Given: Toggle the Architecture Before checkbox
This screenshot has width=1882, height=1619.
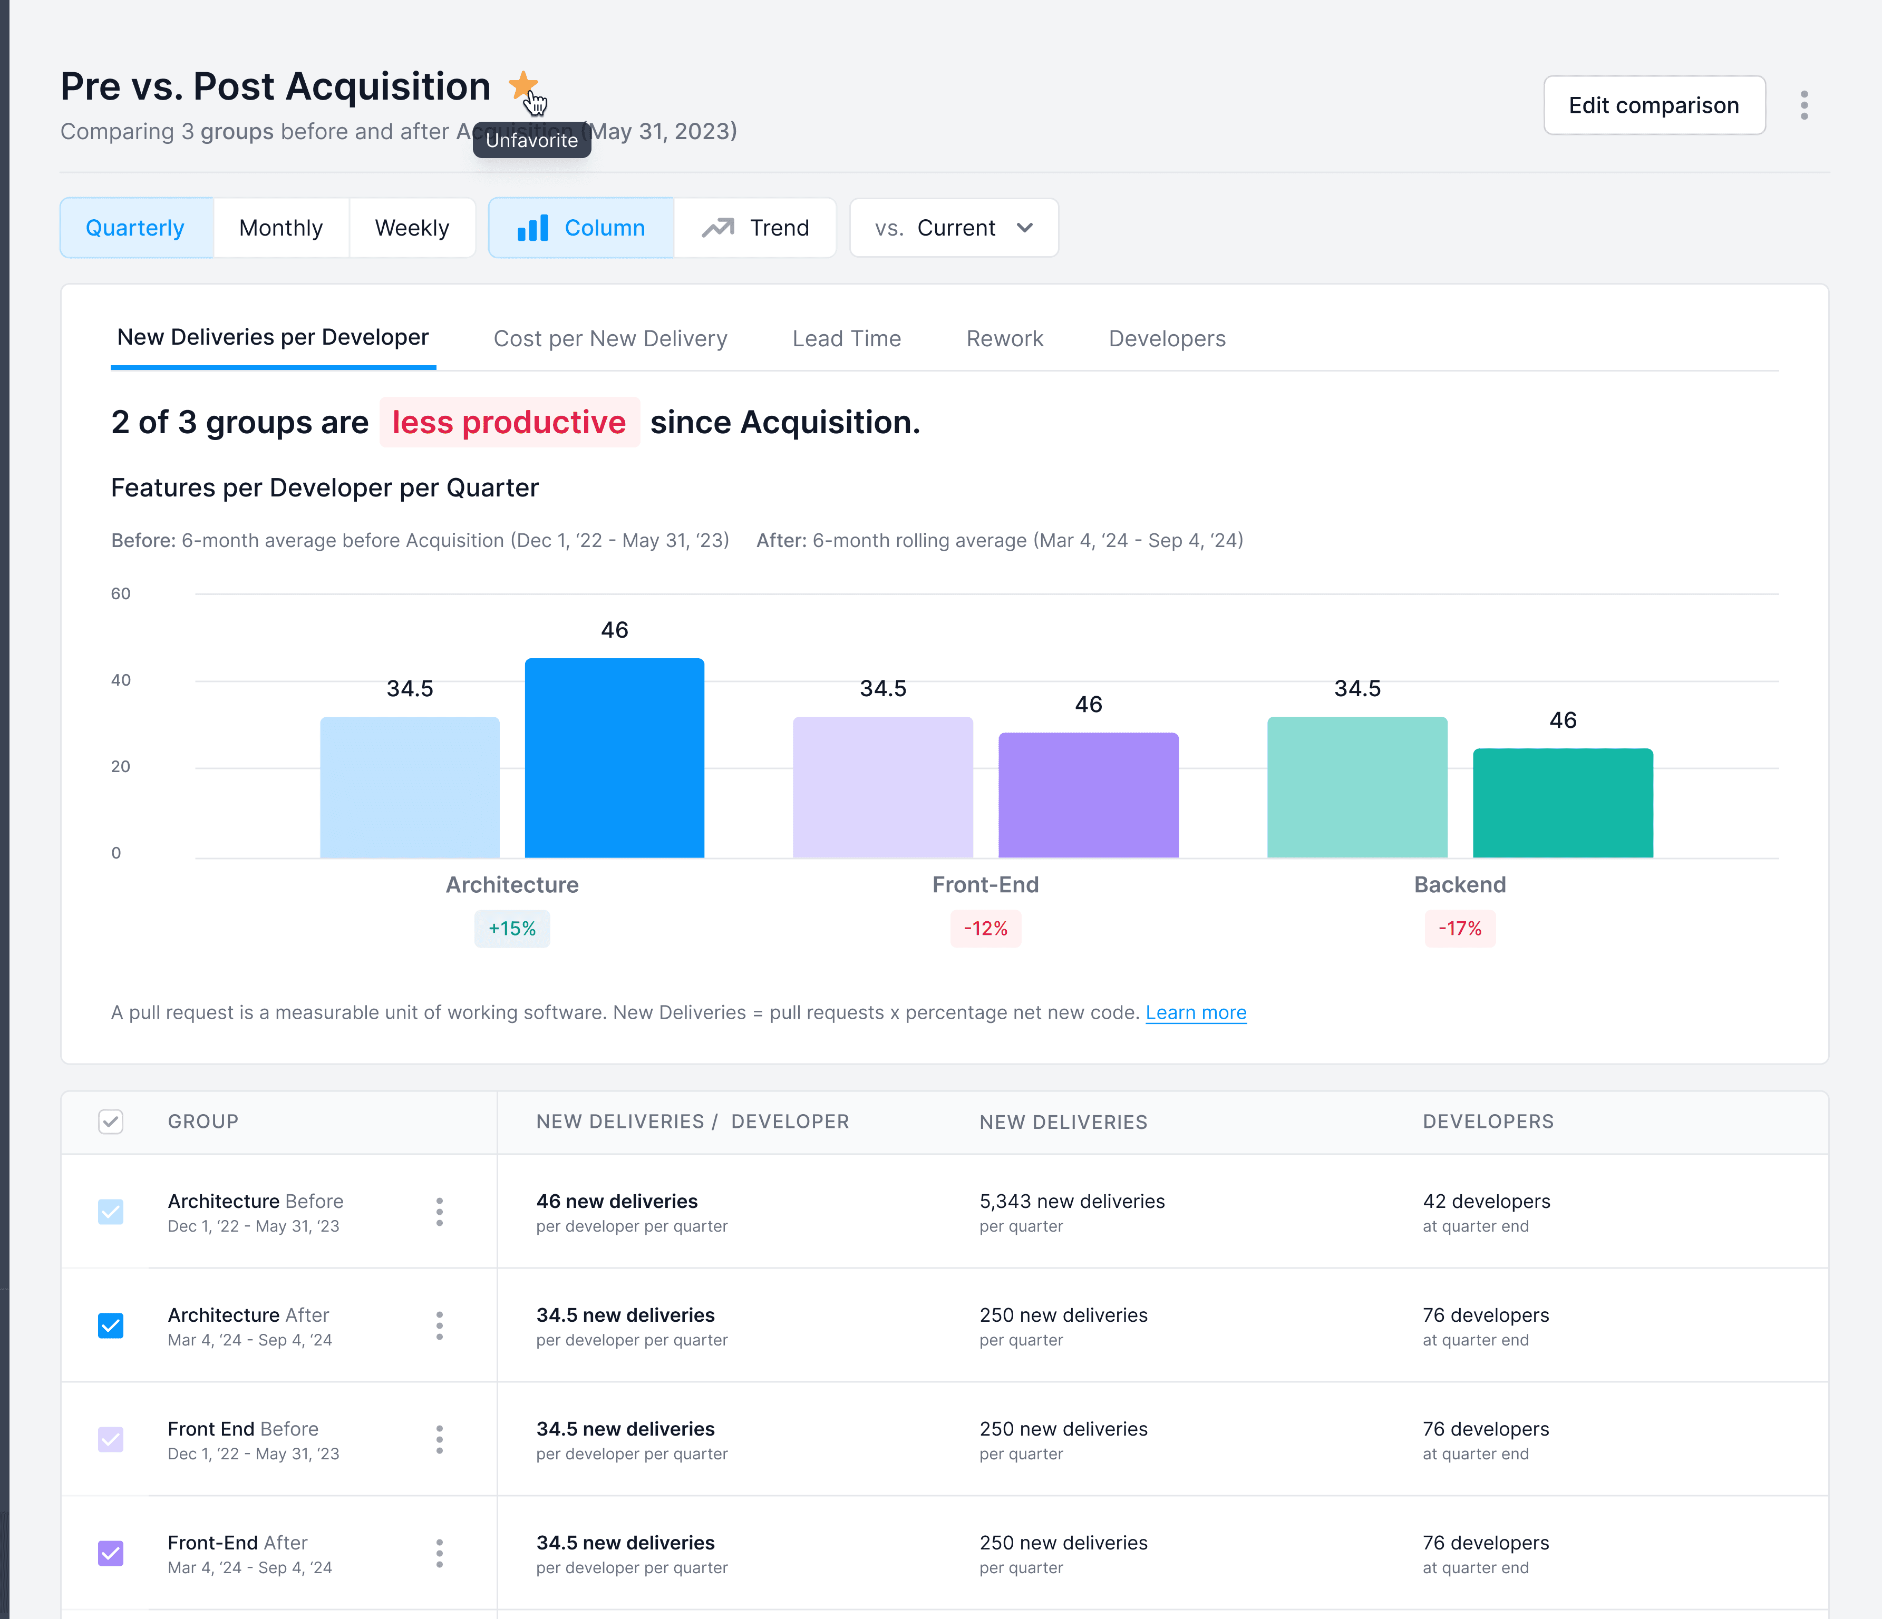Looking at the screenshot, I should (111, 1212).
